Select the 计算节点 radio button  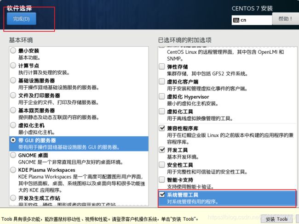pos(13,66)
